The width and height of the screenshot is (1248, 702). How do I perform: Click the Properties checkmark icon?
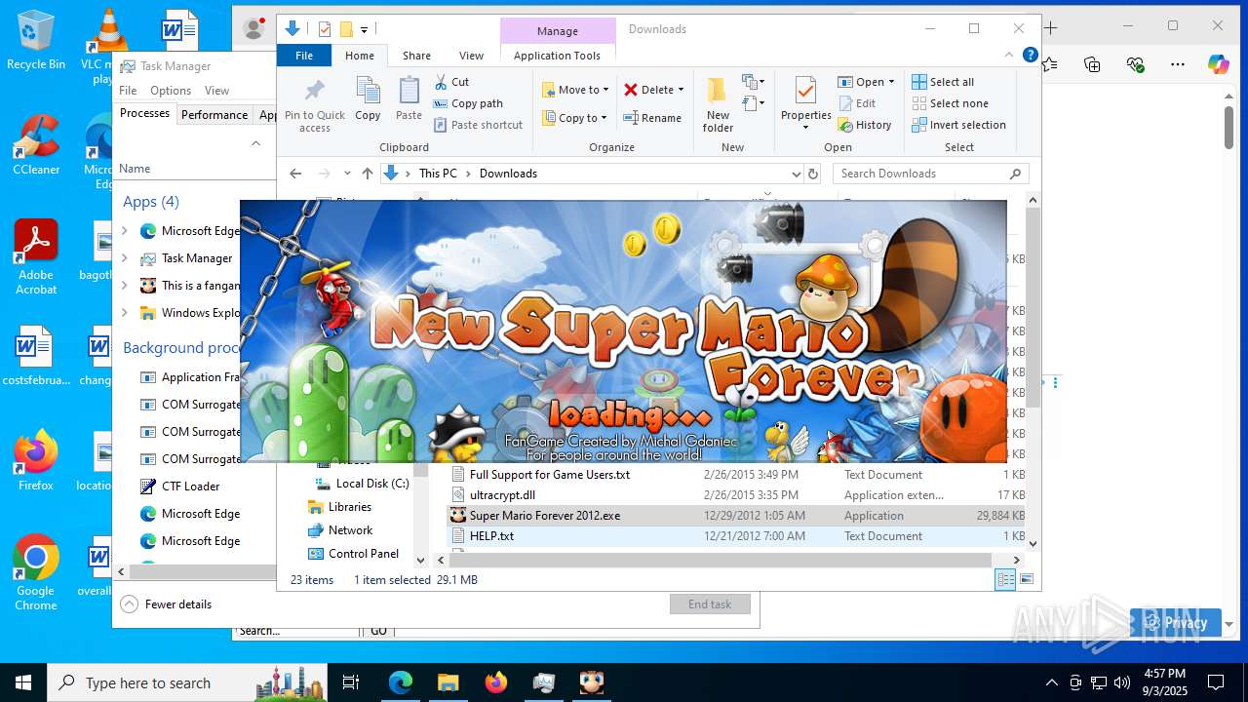[x=805, y=91]
